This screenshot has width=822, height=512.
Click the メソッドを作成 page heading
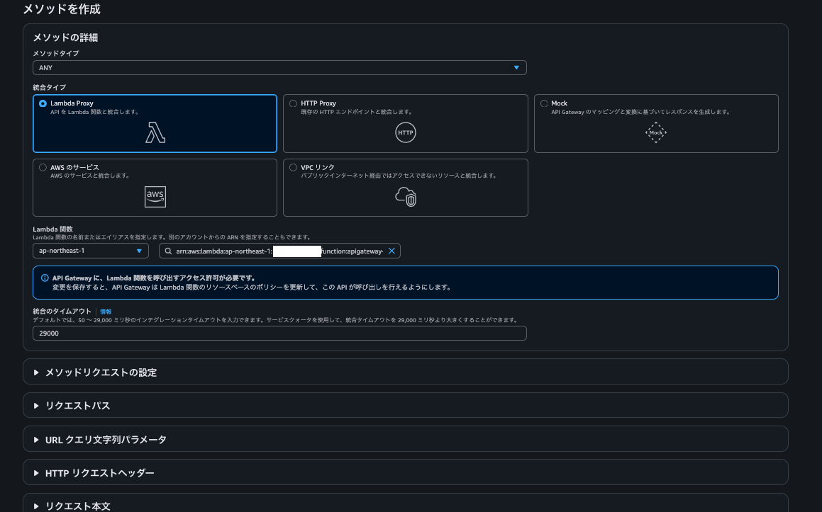[x=62, y=9]
